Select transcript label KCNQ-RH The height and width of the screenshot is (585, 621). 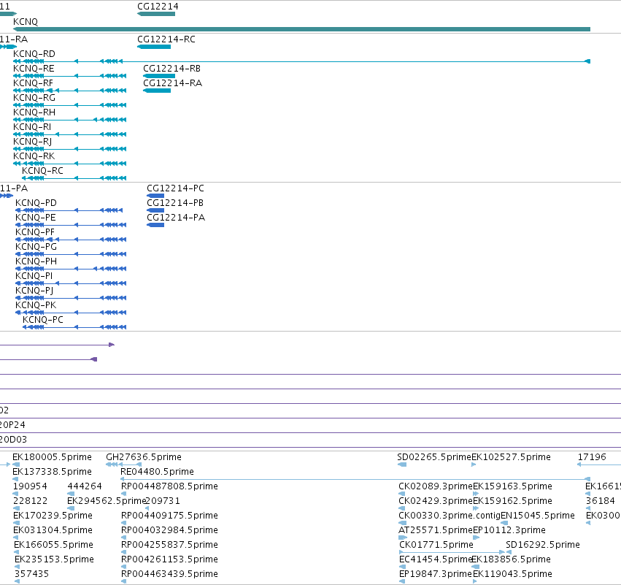(x=34, y=112)
